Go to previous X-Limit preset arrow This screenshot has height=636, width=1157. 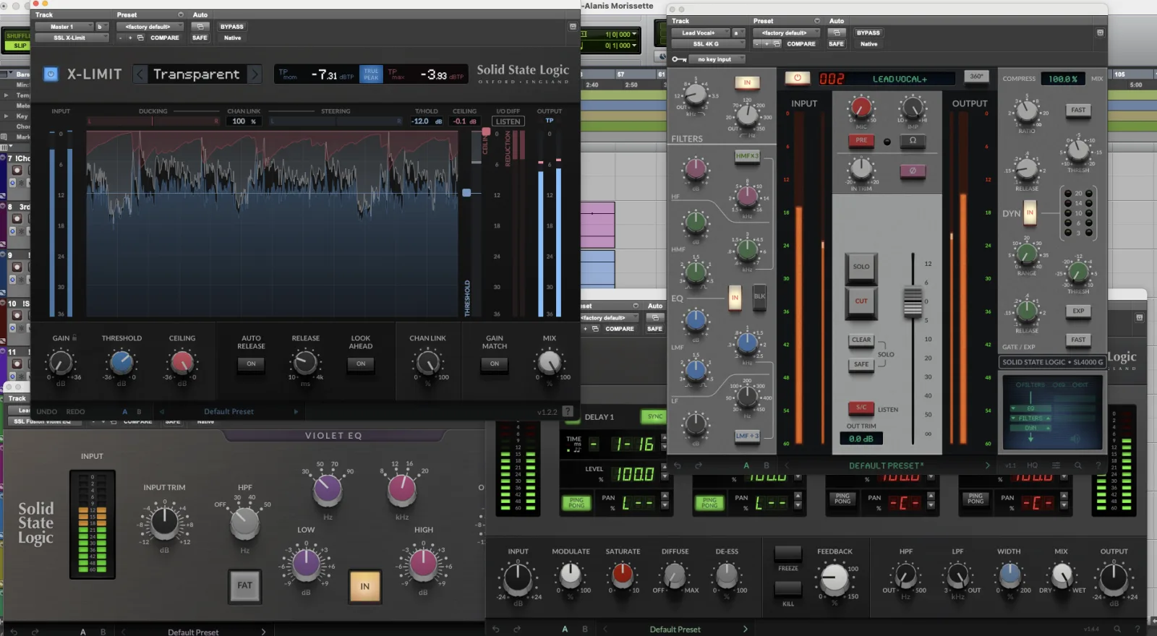140,74
